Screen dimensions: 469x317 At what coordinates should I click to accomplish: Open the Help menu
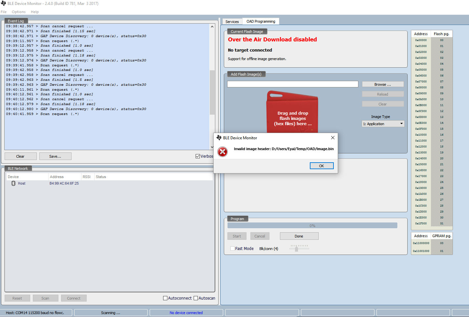(x=35, y=12)
